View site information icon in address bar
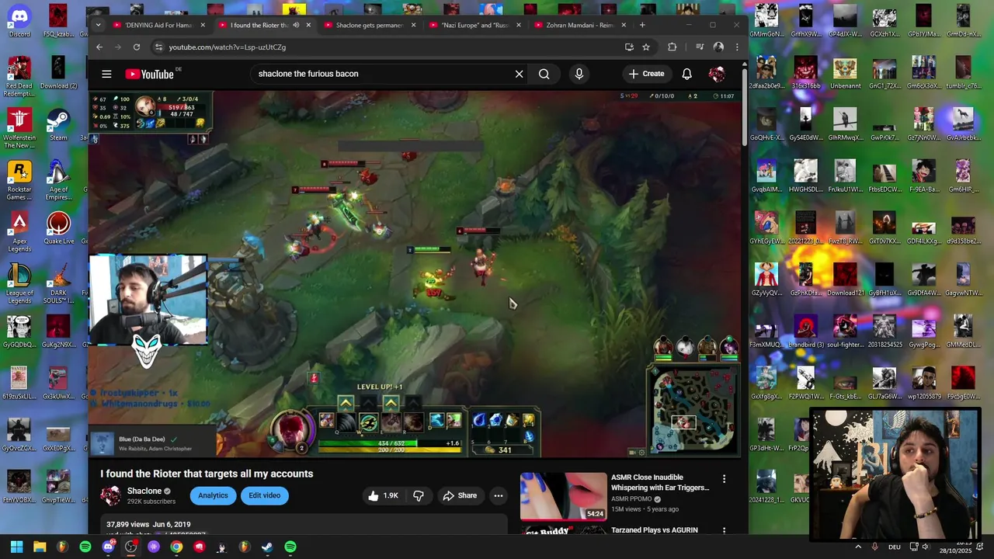 158,47
